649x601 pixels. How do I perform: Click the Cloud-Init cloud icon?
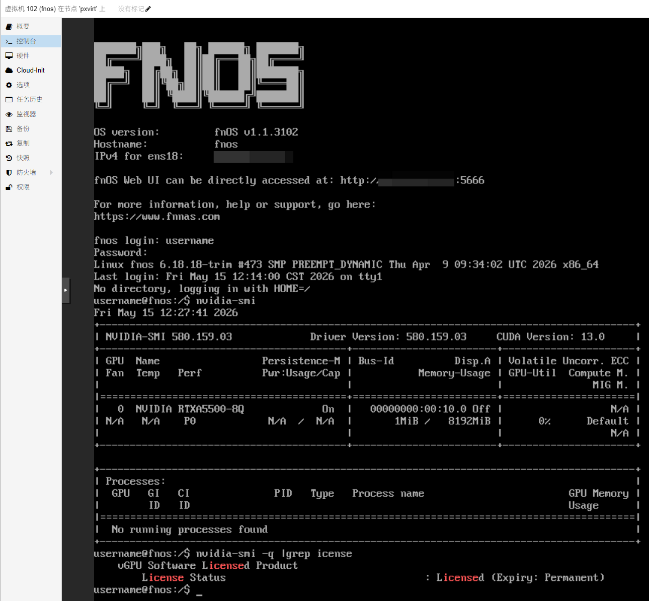click(9, 70)
